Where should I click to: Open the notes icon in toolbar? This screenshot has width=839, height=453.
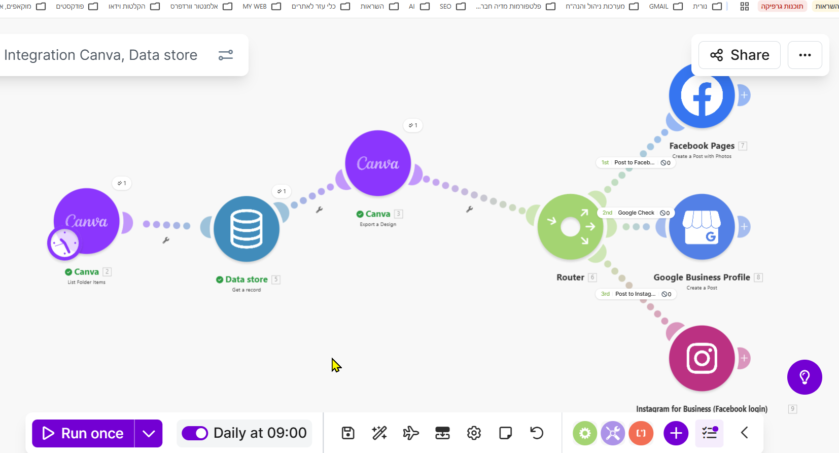point(505,433)
